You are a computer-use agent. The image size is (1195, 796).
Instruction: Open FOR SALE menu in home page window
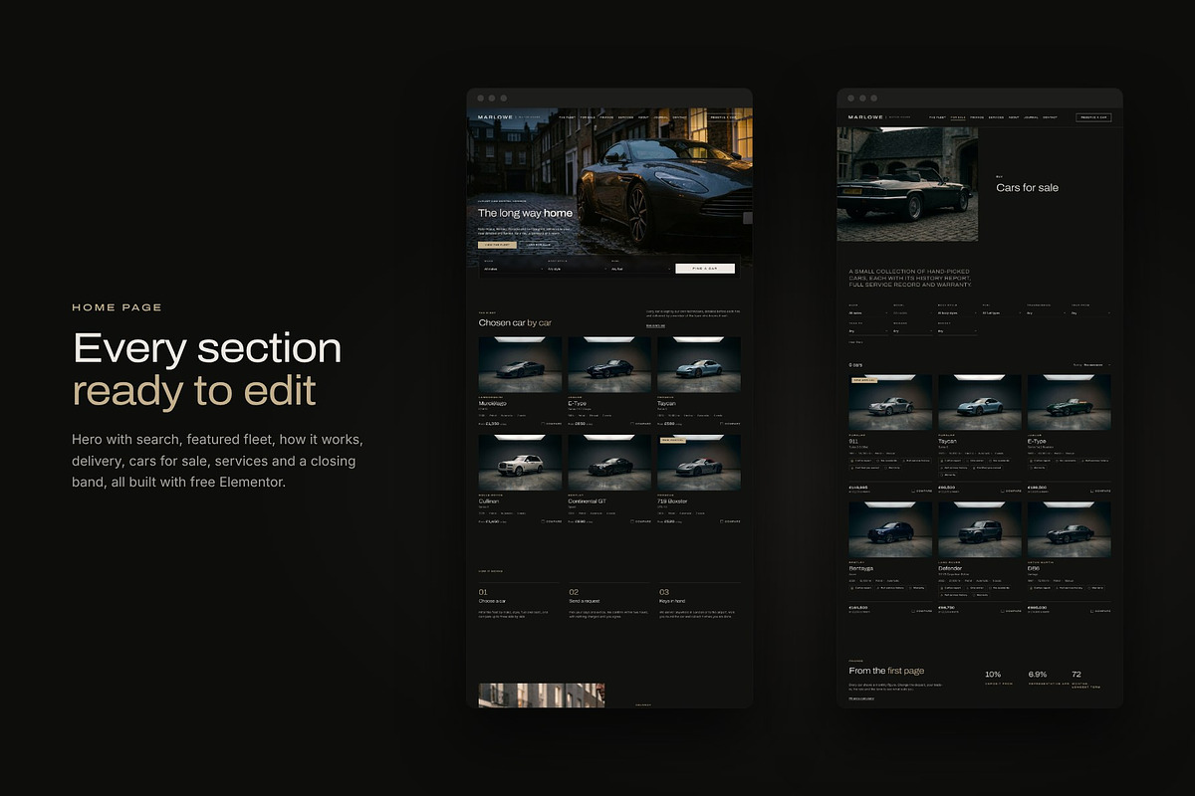click(x=588, y=117)
